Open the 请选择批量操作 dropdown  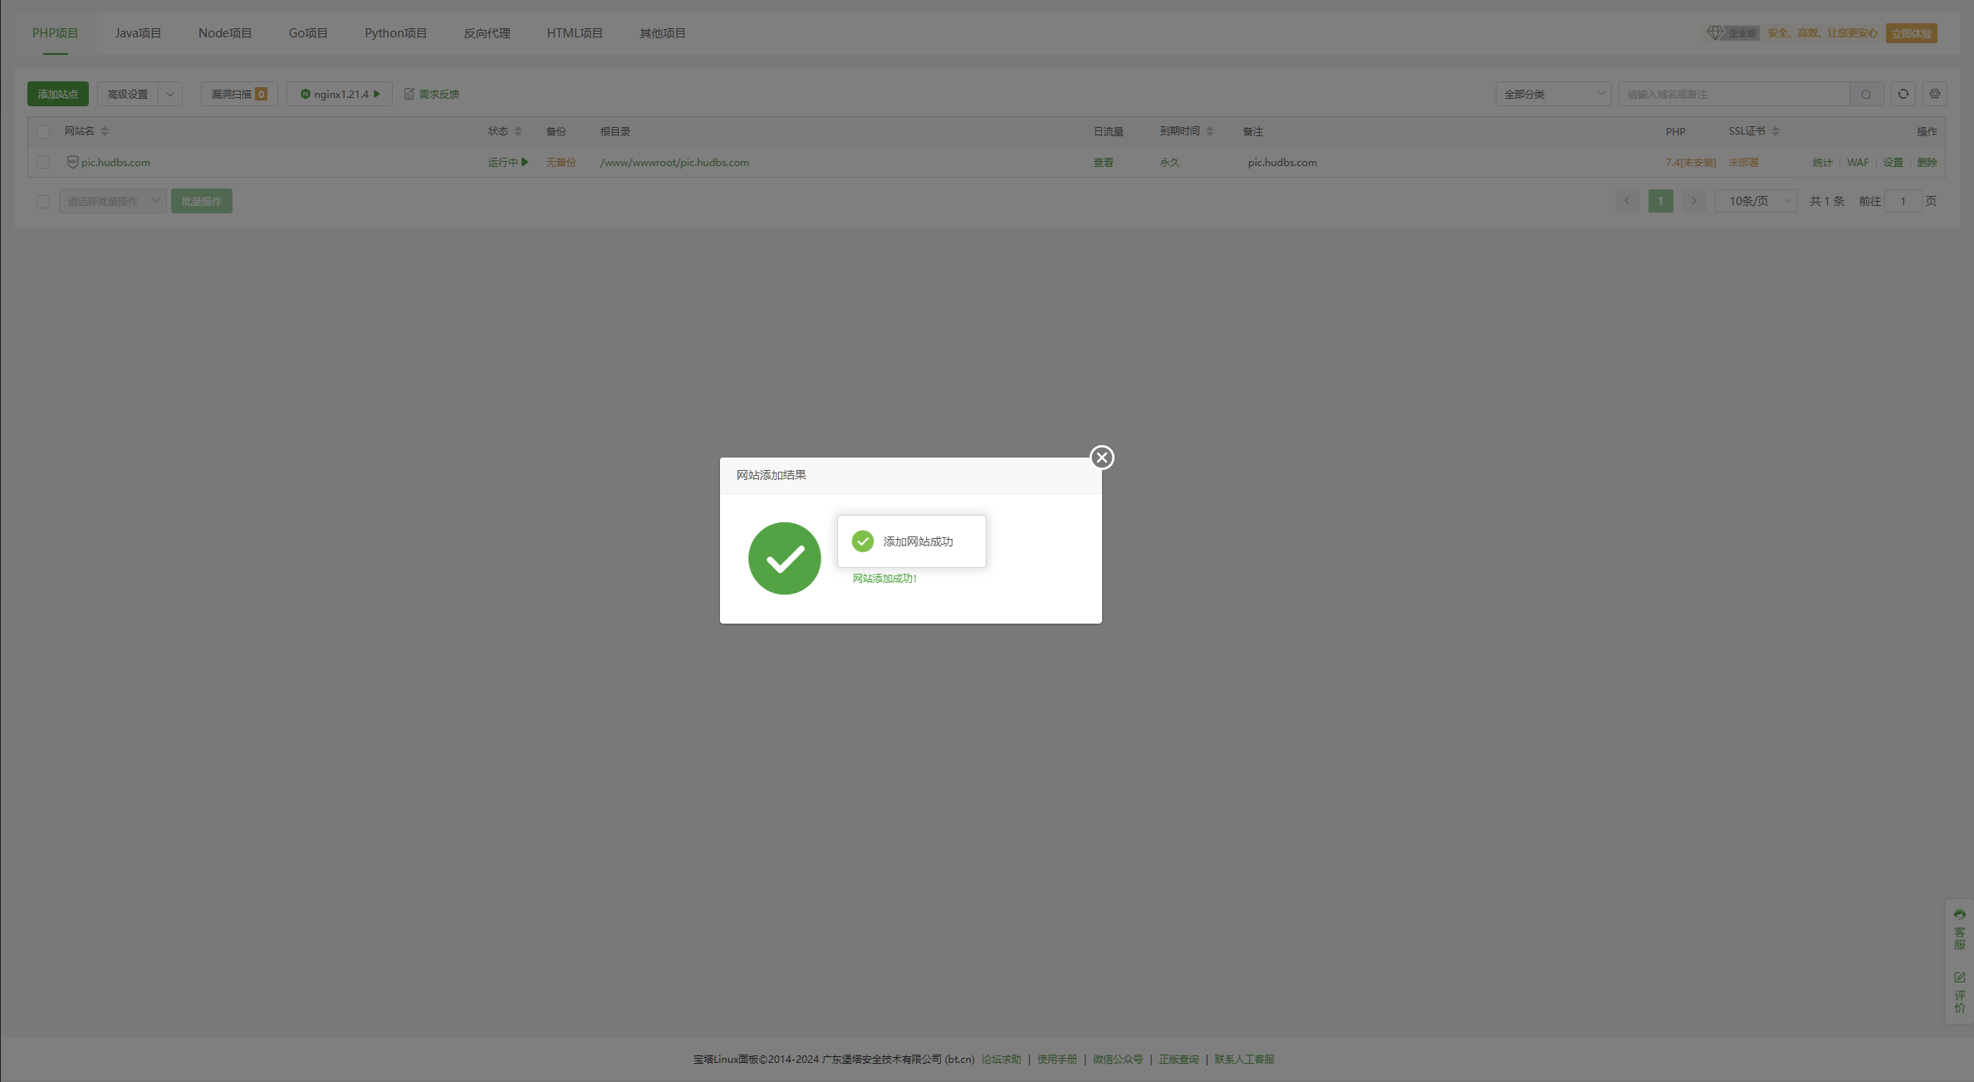113,201
